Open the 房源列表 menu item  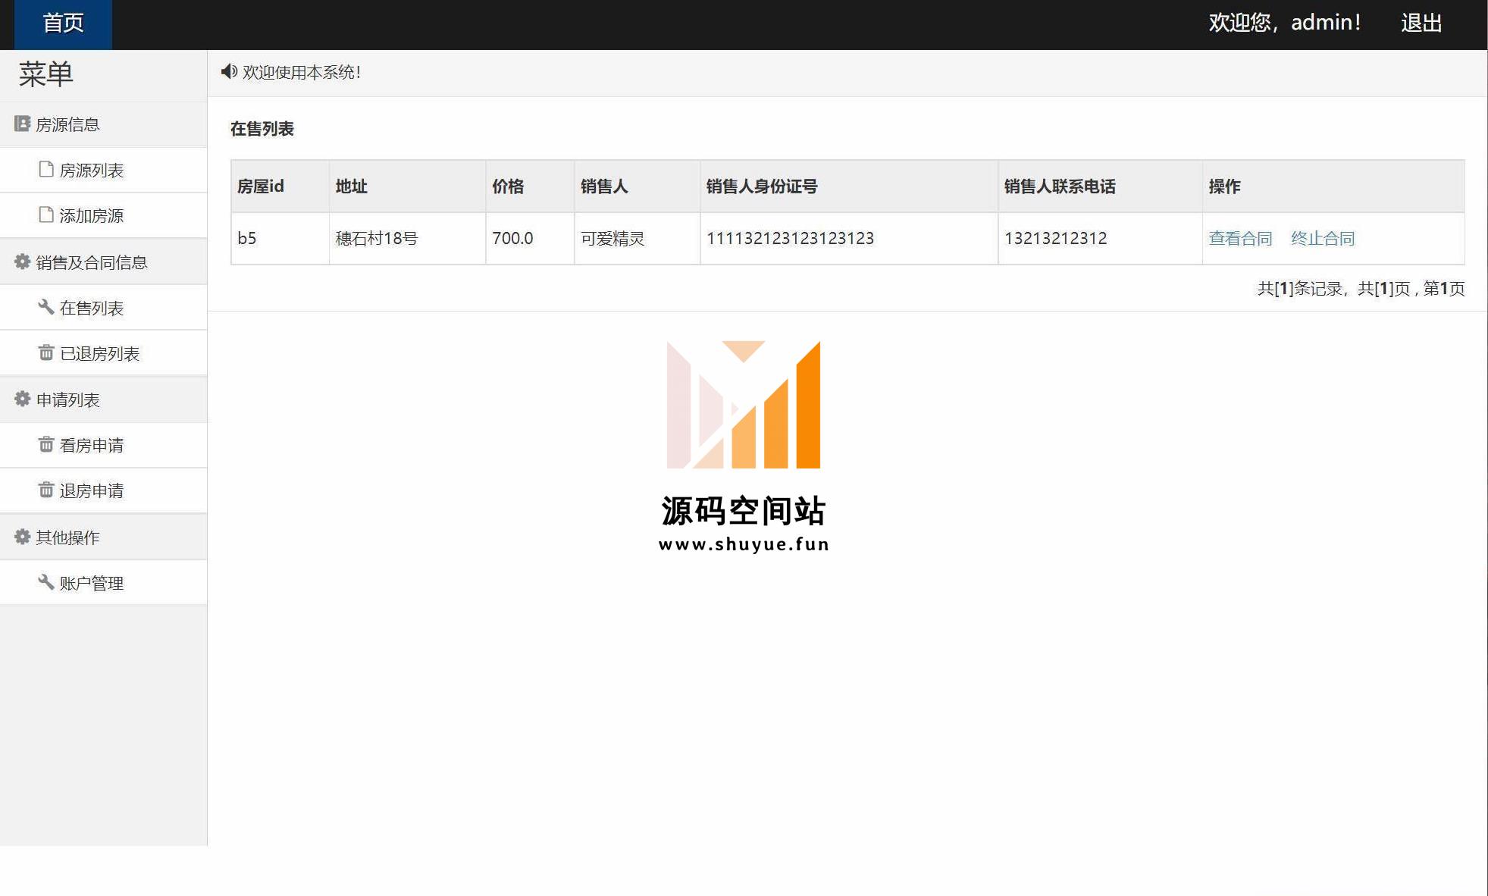(x=103, y=171)
